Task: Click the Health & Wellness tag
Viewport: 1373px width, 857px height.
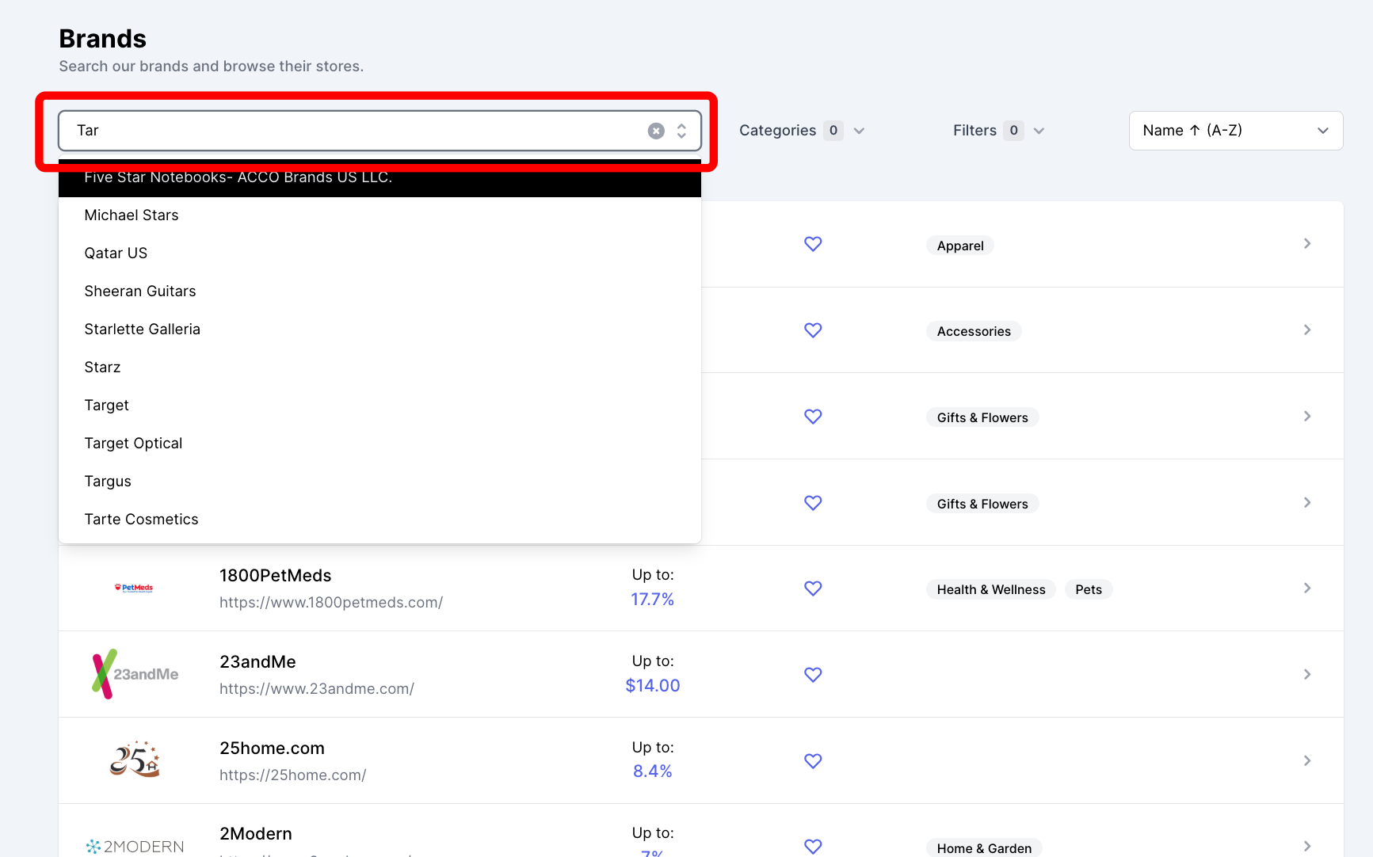Action: [991, 589]
